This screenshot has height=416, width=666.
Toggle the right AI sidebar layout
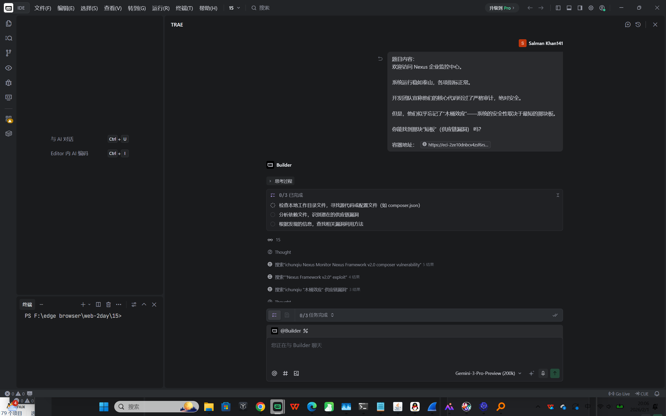point(580,8)
